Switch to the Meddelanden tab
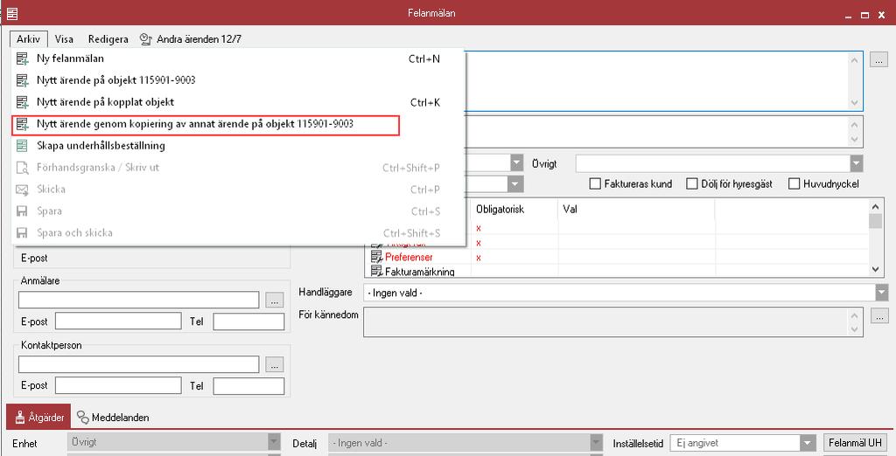The width and height of the screenshot is (896, 456). coord(113,418)
